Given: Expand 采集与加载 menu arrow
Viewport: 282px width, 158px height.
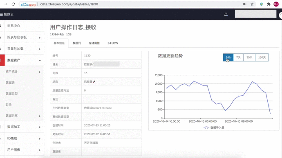Looking at the screenshot, I should click(40, 49).
